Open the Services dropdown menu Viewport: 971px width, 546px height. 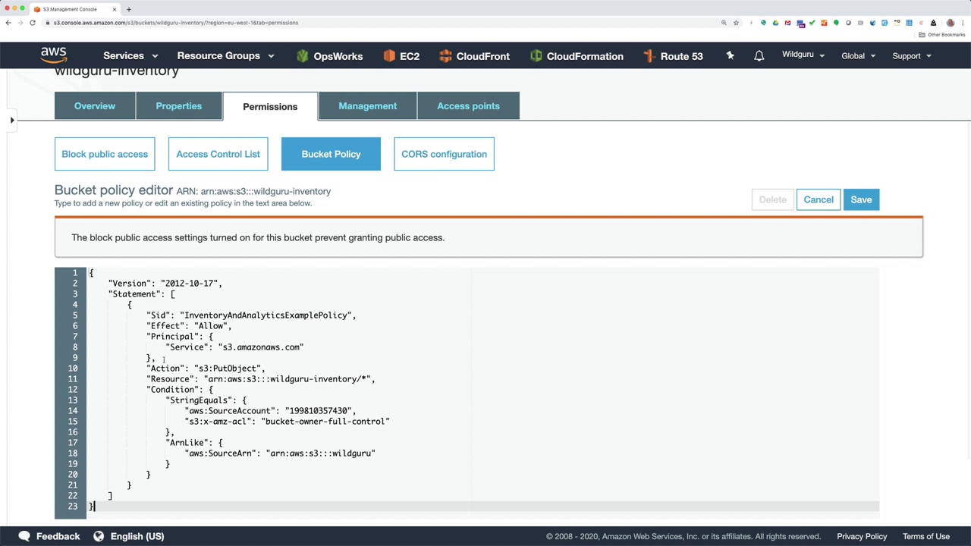point(130,56)
